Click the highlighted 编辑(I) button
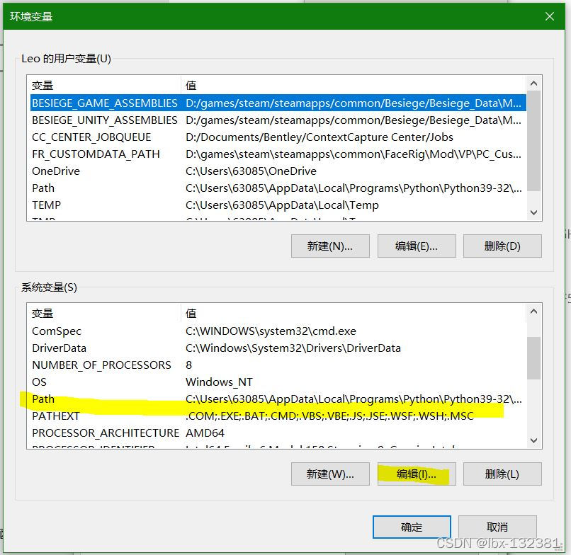 416,474
